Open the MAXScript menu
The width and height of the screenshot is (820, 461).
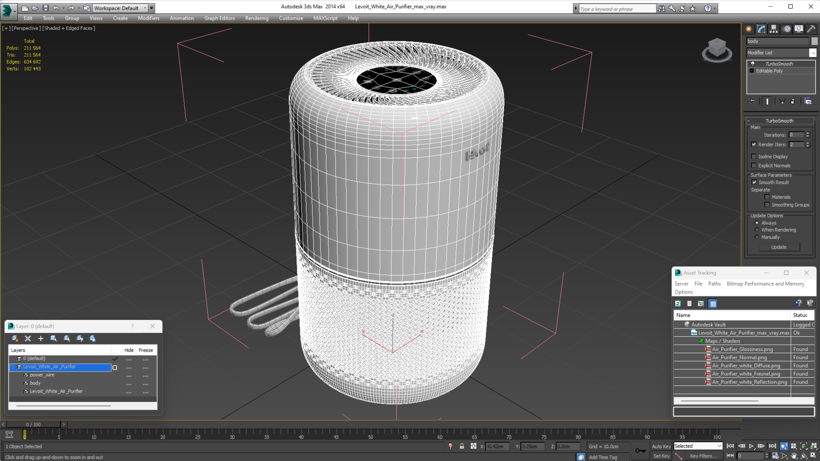(325, 18)
